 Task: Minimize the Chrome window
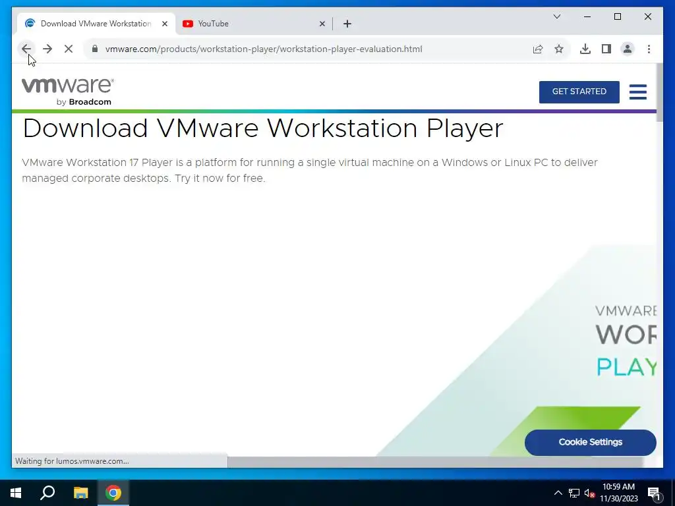(x=587, y=16)
